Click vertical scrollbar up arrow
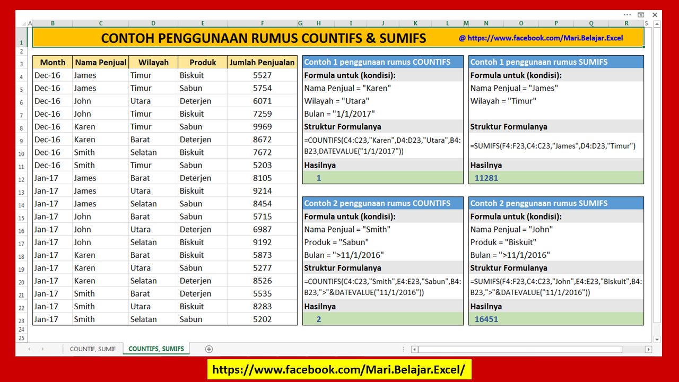 pos(657,25)
